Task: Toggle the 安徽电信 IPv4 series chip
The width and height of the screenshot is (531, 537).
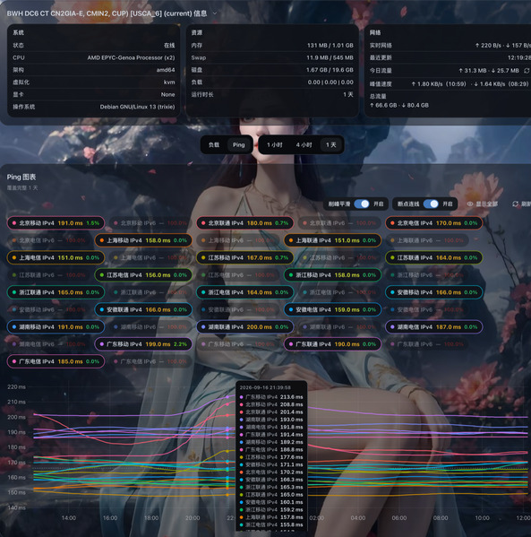Action: 332,309
